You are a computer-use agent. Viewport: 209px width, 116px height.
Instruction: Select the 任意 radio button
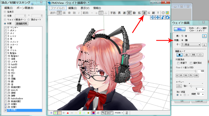tap(5, 16)
